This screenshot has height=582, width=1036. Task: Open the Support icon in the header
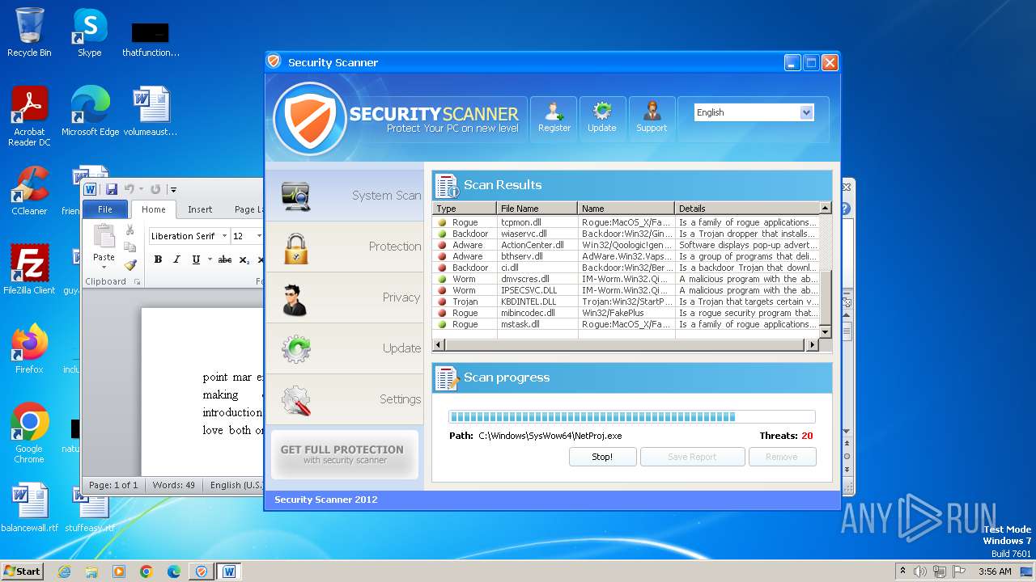pyautogui.click(x=652, y=119)
